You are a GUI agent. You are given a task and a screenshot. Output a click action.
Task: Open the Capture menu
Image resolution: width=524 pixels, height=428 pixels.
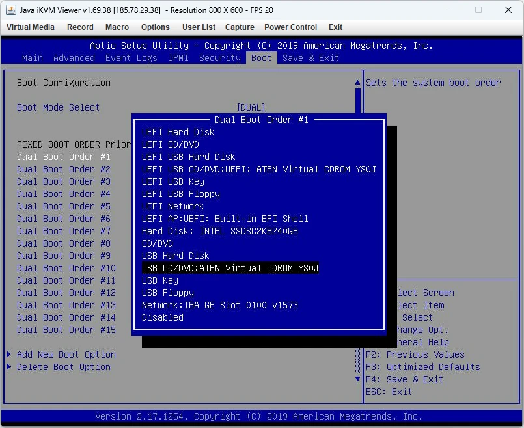click(x=240, y=27)
